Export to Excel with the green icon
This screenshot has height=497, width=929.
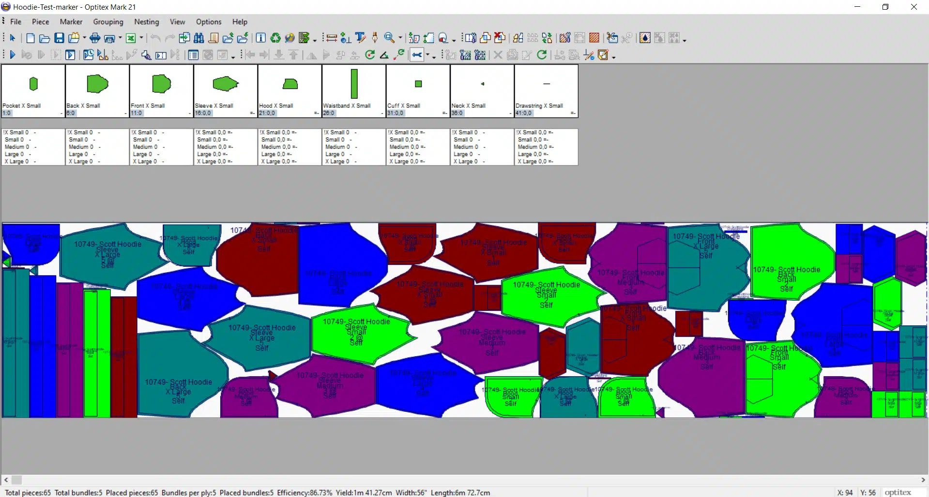[x=131, y=38]
